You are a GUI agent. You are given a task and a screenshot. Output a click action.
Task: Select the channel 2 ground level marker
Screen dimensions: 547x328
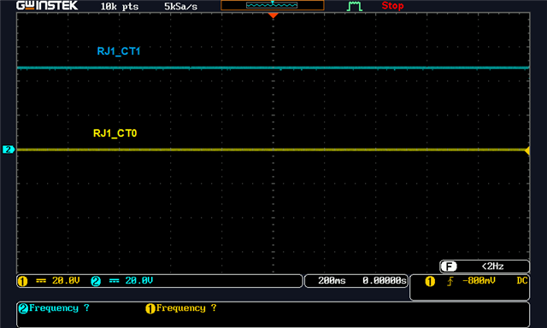click(8, 149)
